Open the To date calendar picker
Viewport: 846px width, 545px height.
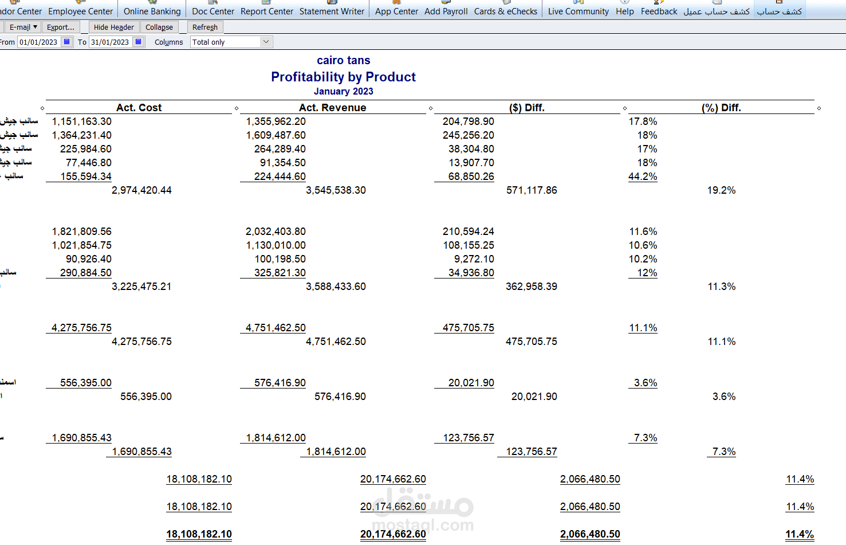point(139,42)
